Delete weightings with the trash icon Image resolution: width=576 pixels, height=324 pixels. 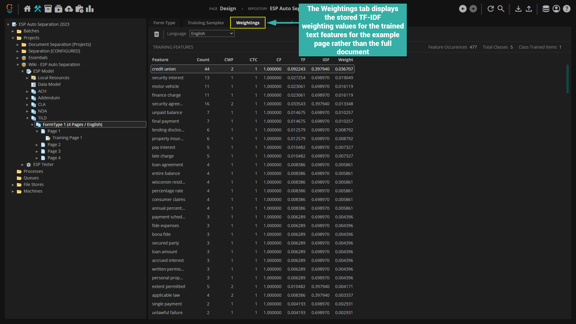click(x=157, y=34)
